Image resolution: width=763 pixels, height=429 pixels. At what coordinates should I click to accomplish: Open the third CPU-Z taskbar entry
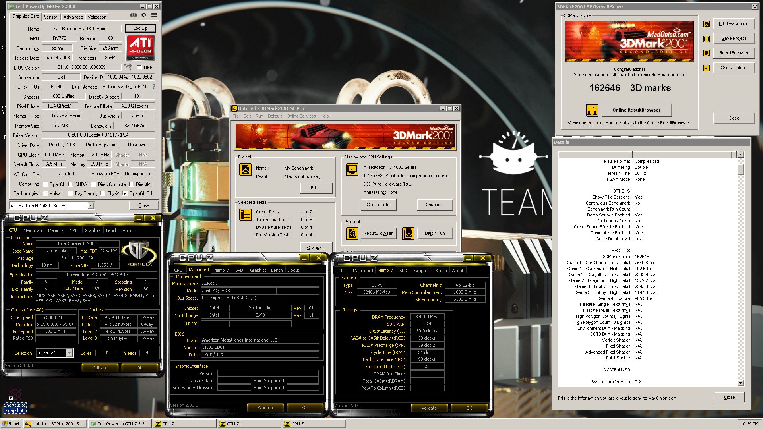[314, 424]
